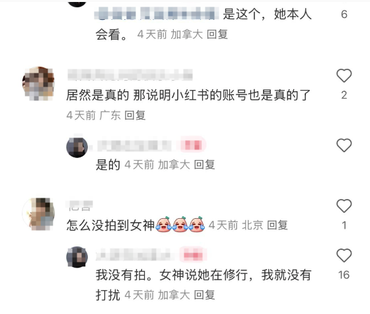Like the comment about 小红书 account being real
Image resolution: width=370 pixels, height=314 pixels.
344,75
